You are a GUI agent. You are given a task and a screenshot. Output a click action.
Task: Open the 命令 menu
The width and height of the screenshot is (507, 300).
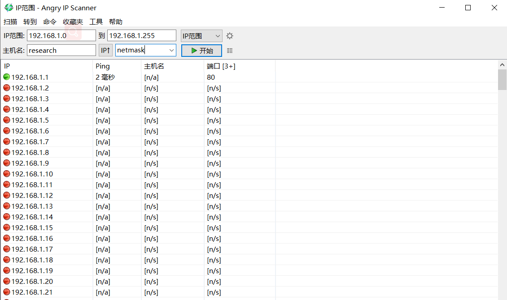49,21
